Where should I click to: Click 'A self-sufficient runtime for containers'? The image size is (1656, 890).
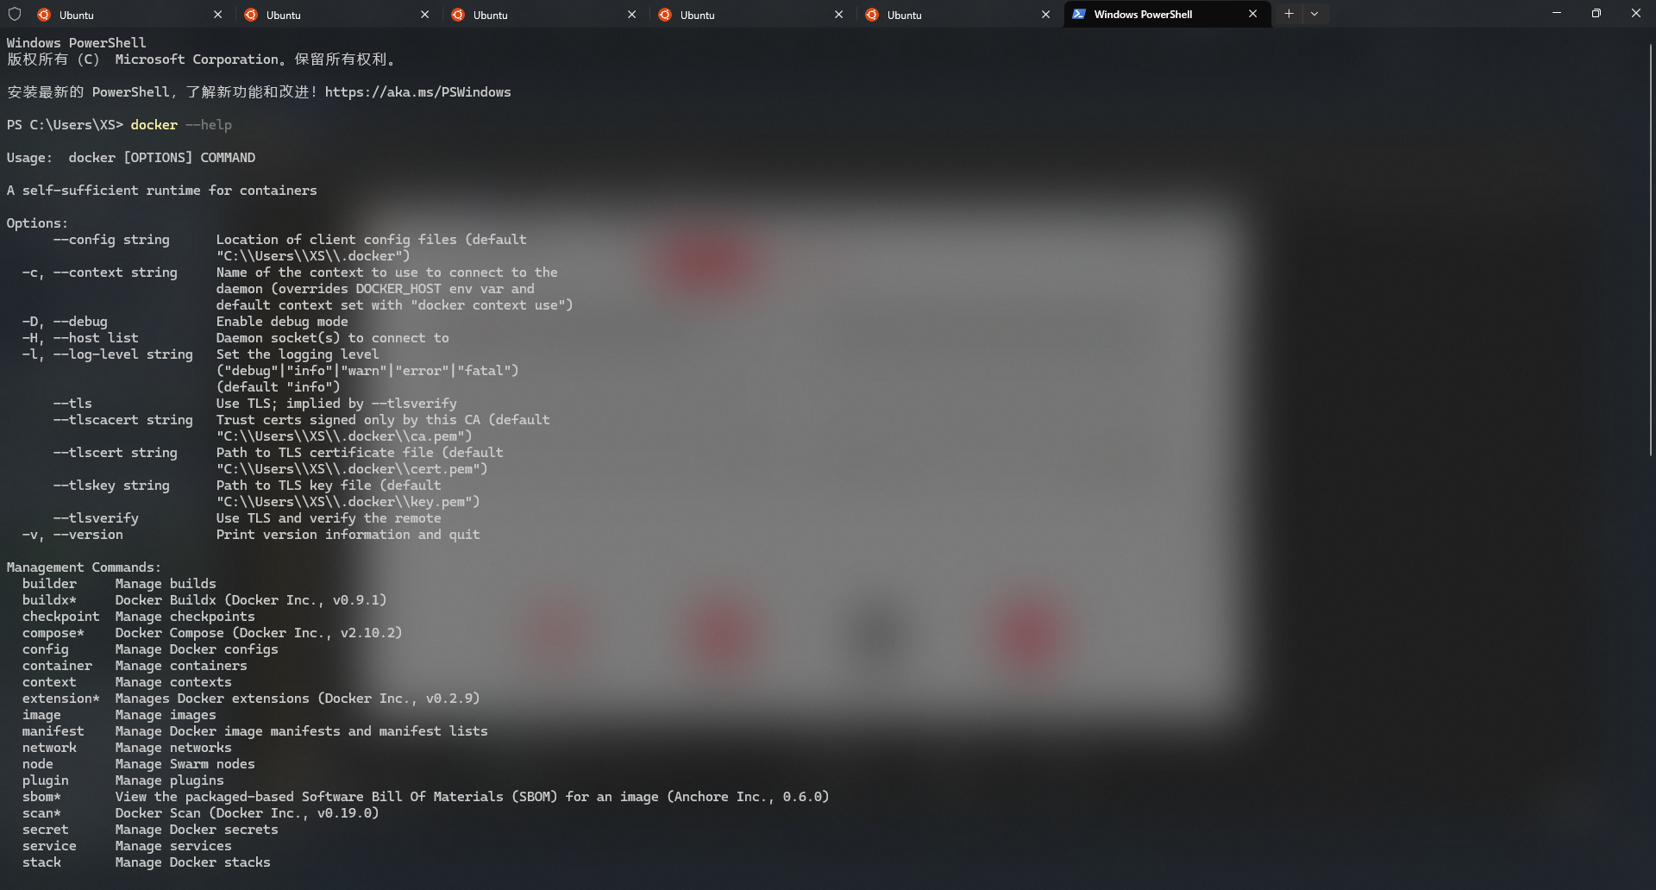161,190
